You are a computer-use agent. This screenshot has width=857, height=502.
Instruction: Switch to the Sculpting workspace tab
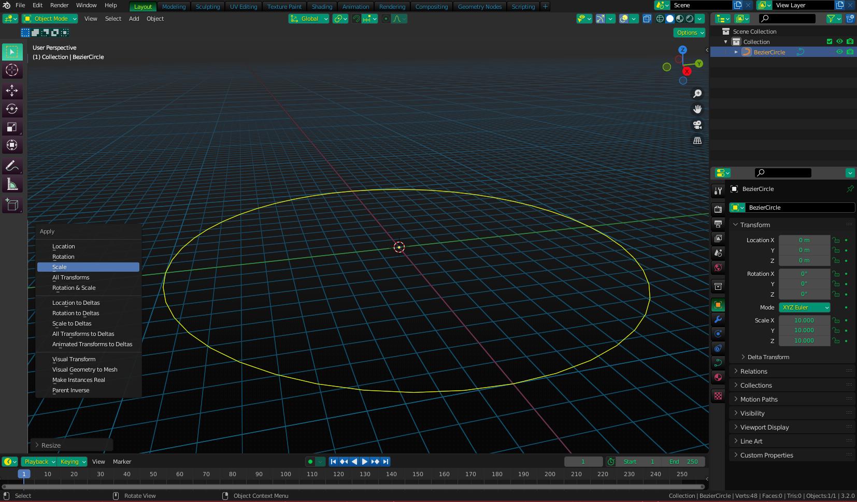[x=208, y=7]
